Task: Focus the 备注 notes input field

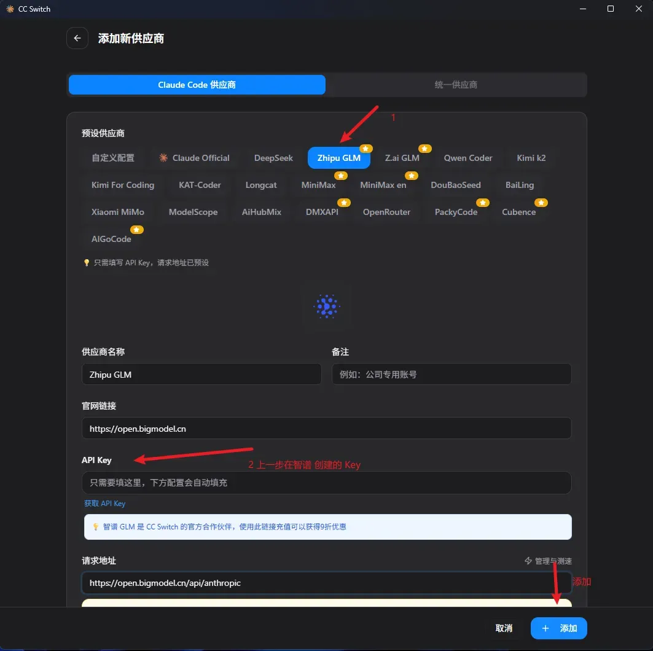Action: coord(452,374)
